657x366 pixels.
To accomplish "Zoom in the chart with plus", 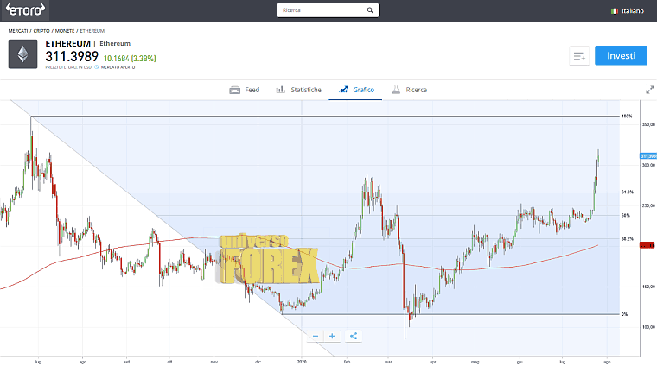I will tap(335, 336).
